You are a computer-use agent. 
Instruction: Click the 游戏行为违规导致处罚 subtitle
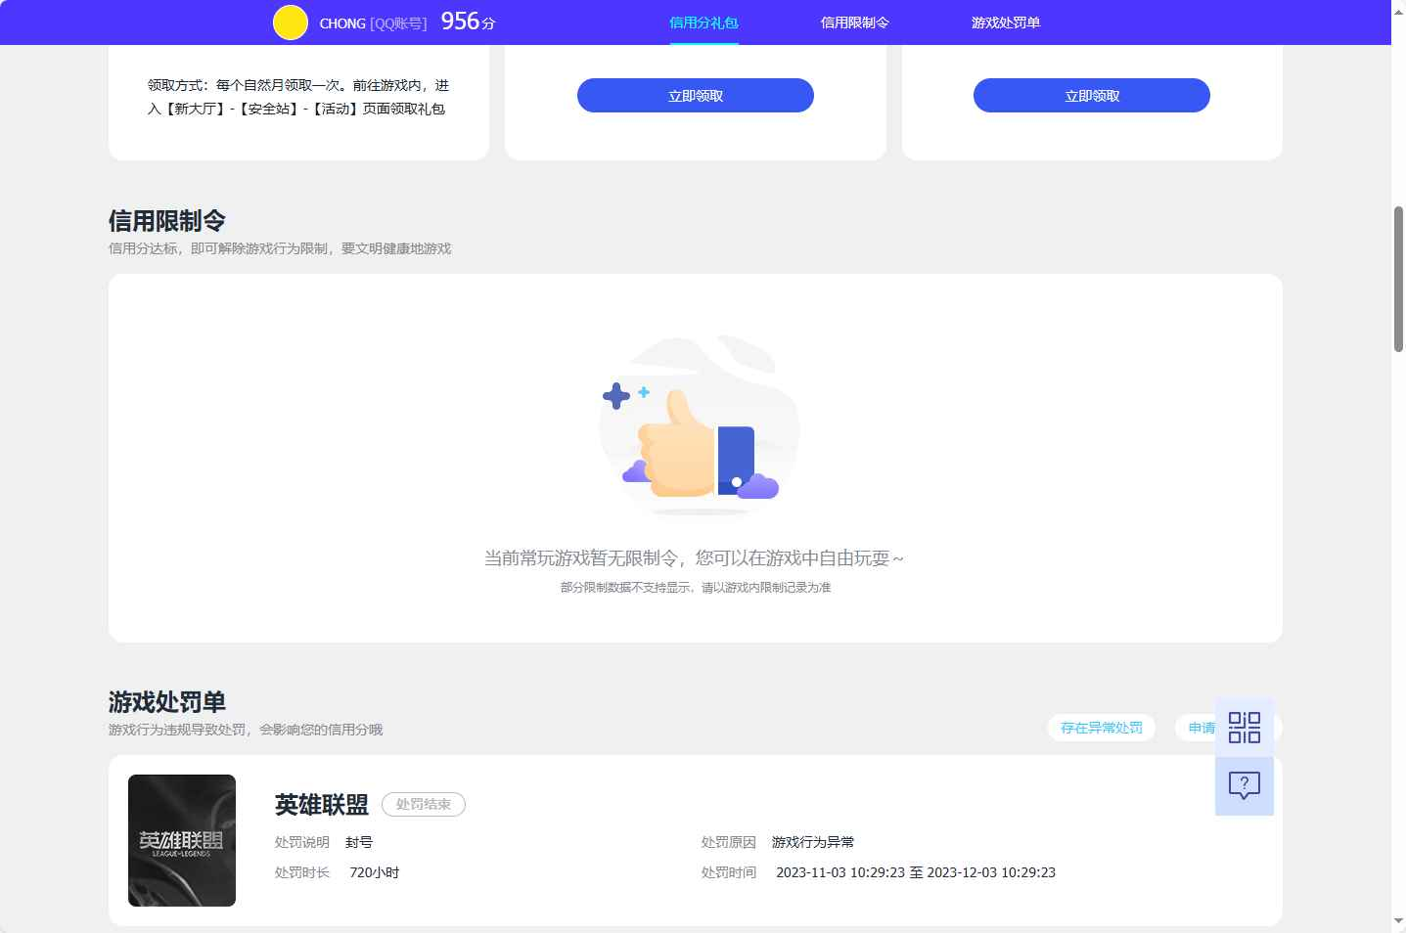point(246,730)
